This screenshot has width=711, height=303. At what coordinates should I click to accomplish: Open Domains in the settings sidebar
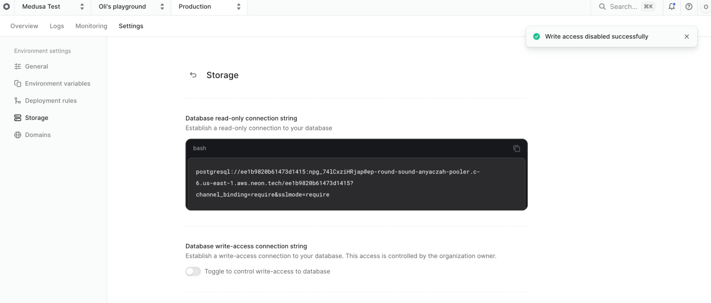32,135
